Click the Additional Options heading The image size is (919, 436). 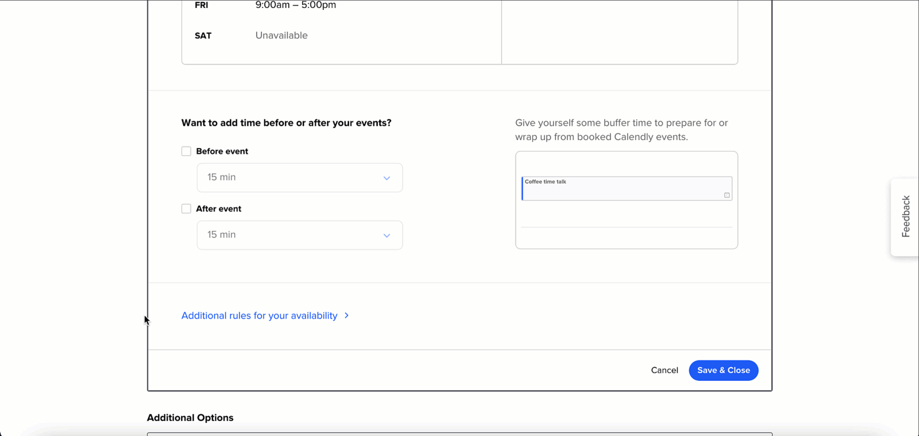pyautogui.click(x=190, y=418)
